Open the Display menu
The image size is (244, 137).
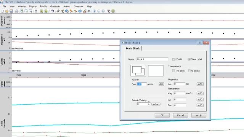pos(33,6)
